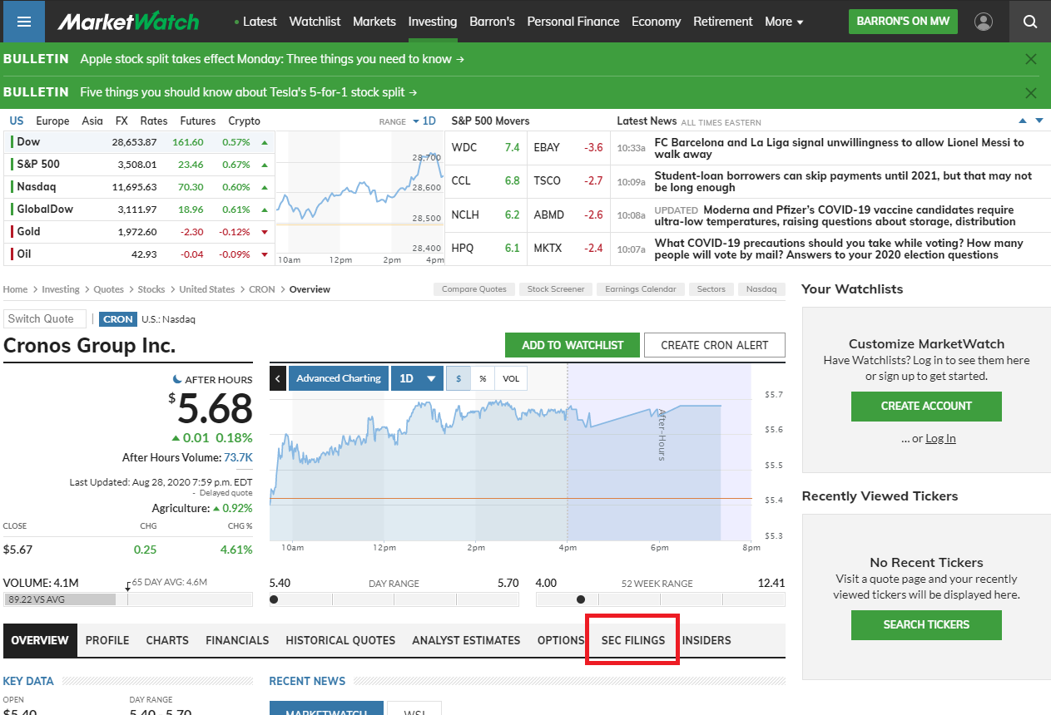This screenshot has width=1051, height=715.
Task: Select the US markets tab
Action: point(17,121)
